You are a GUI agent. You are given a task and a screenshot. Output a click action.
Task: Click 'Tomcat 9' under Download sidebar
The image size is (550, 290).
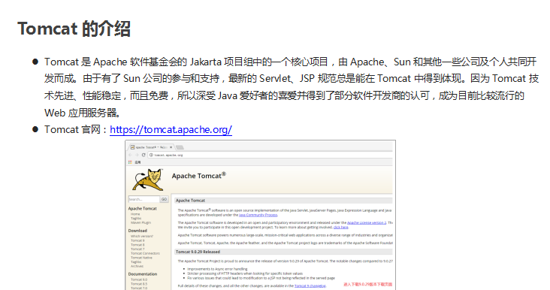pos(137,240)
